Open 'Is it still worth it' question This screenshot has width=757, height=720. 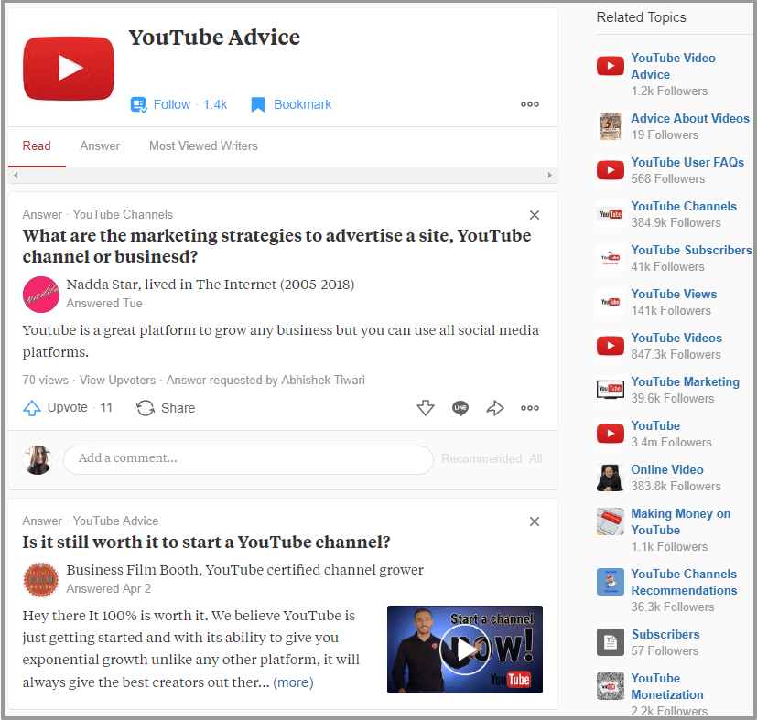[x=206, y=542]
